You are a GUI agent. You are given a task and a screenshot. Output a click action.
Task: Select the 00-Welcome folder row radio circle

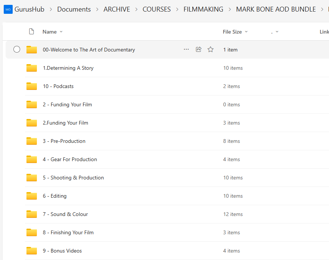click(x=17, y=50)
